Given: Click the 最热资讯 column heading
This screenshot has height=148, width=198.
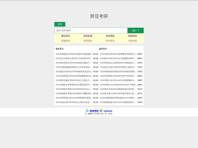Looking at the screenshot, I should 103,49.
